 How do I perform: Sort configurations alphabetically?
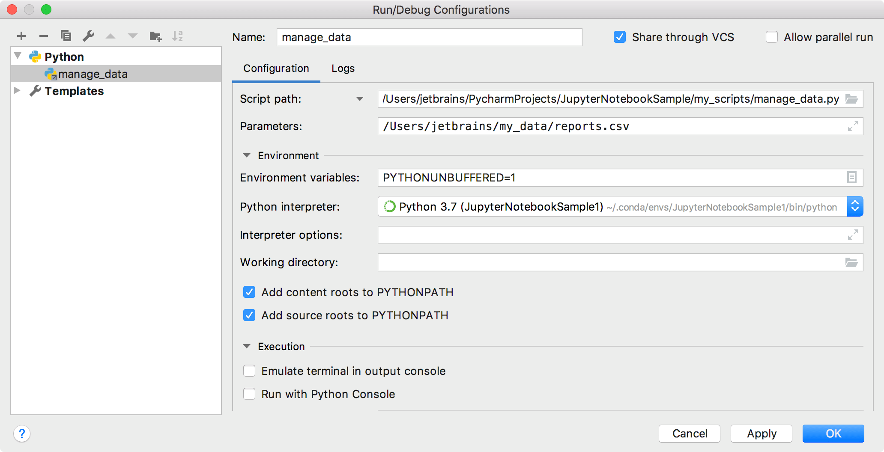coord(178,36)
